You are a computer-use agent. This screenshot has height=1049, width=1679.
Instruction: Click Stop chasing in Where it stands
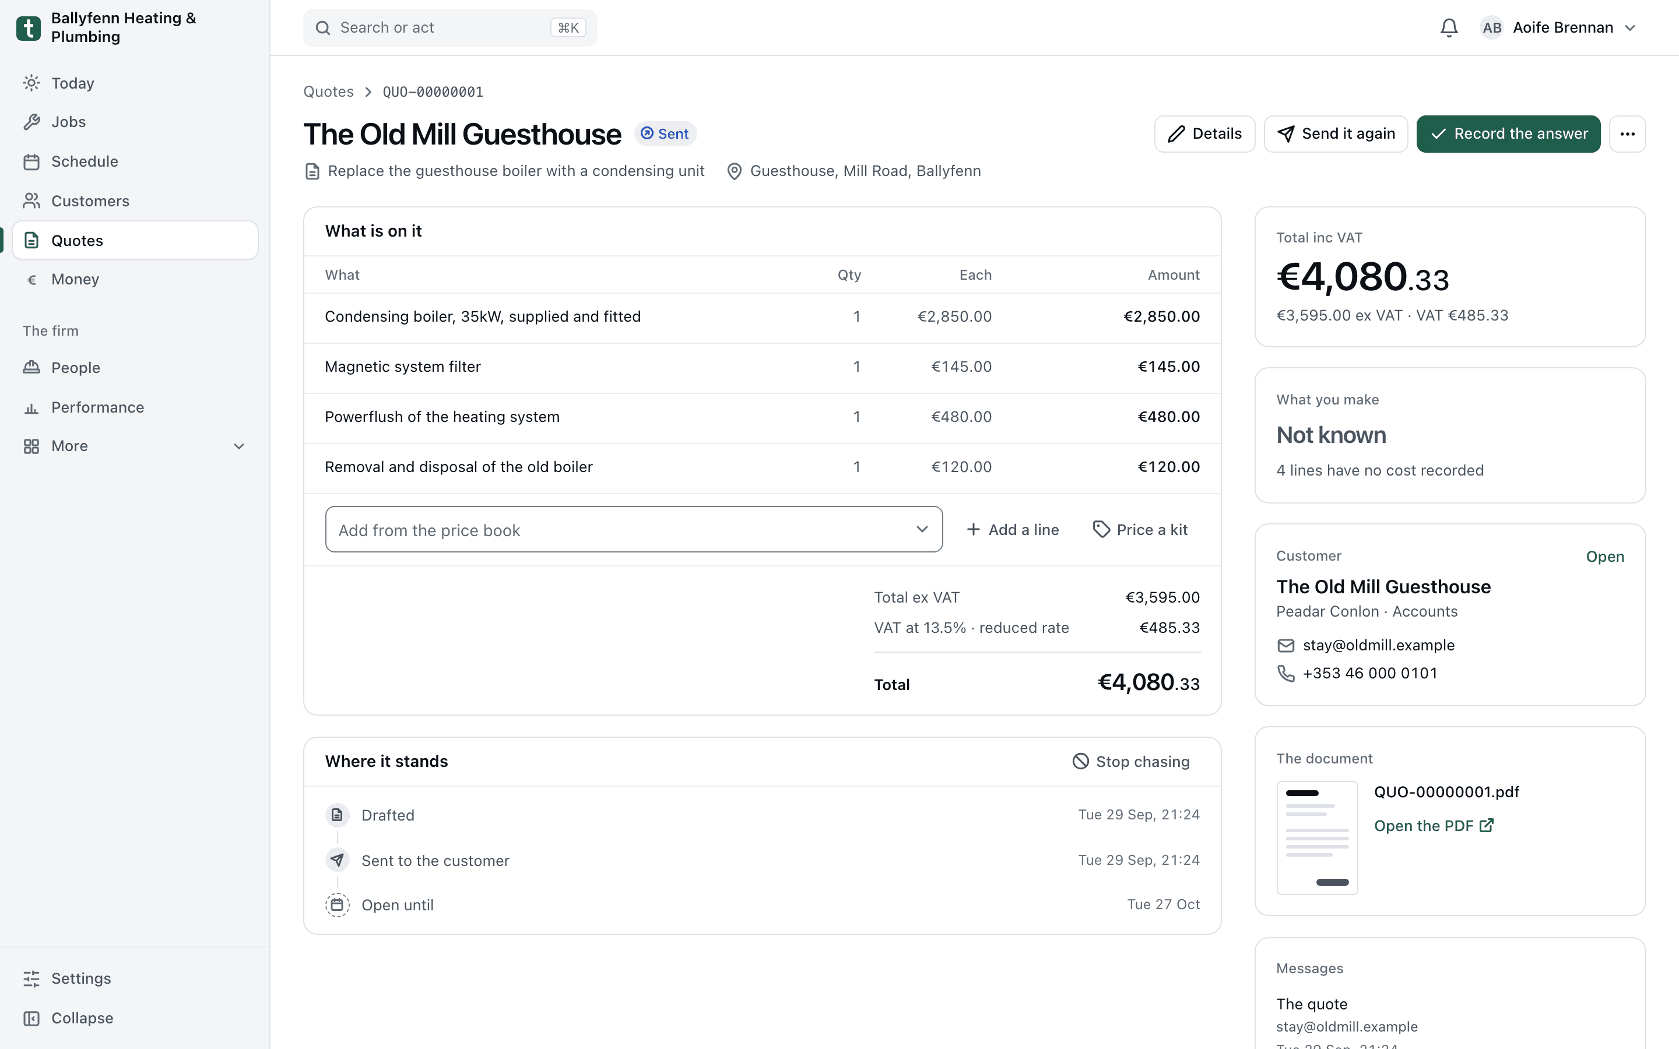coord(1131,762)
